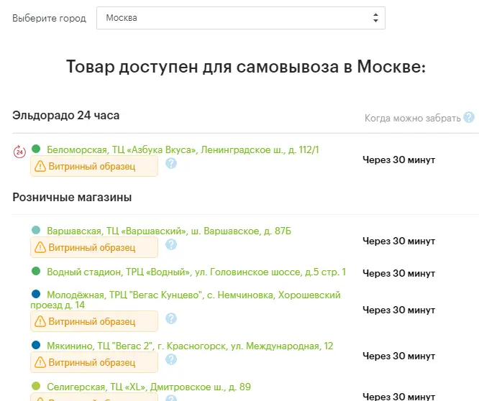Screen dimensions: 479x401
Task: Click teal metro dot next to Варшавская
Action: (x=36, y=230)
